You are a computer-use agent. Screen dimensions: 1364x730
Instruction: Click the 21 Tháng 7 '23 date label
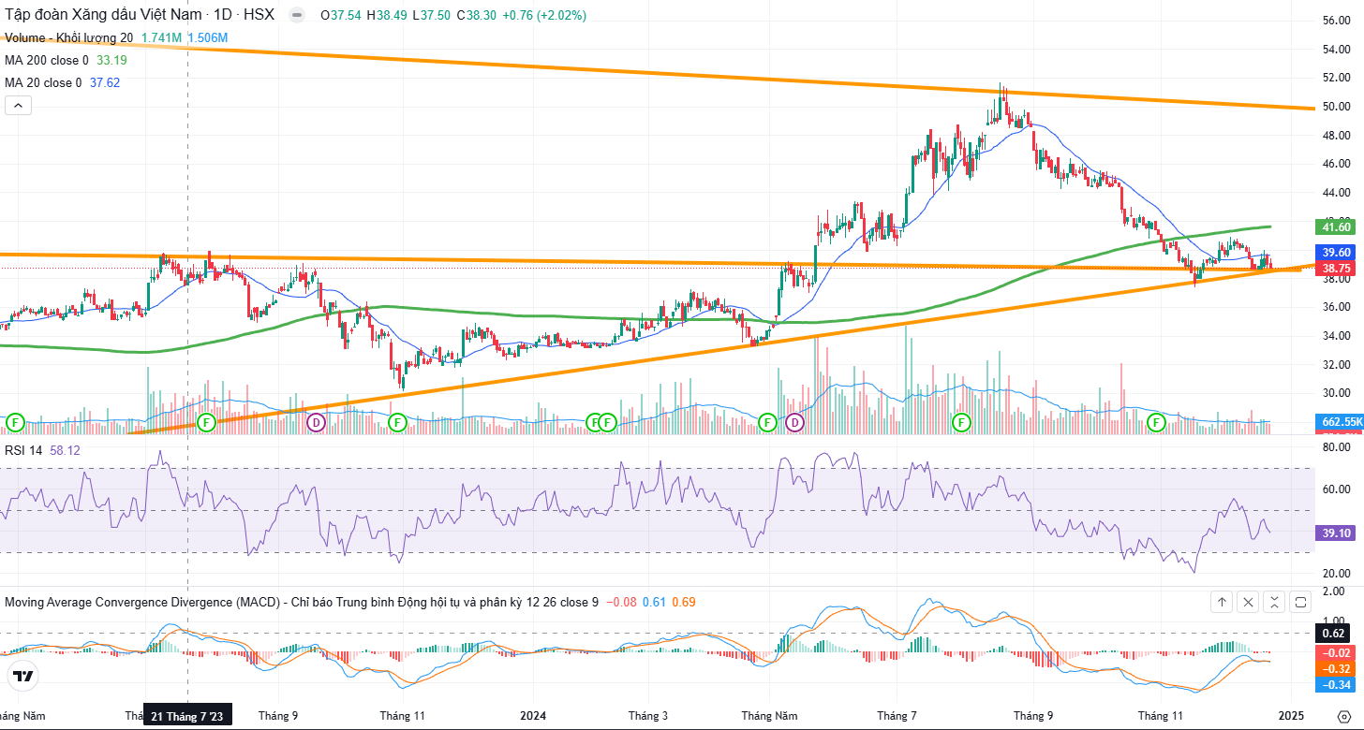pos(188,717)
